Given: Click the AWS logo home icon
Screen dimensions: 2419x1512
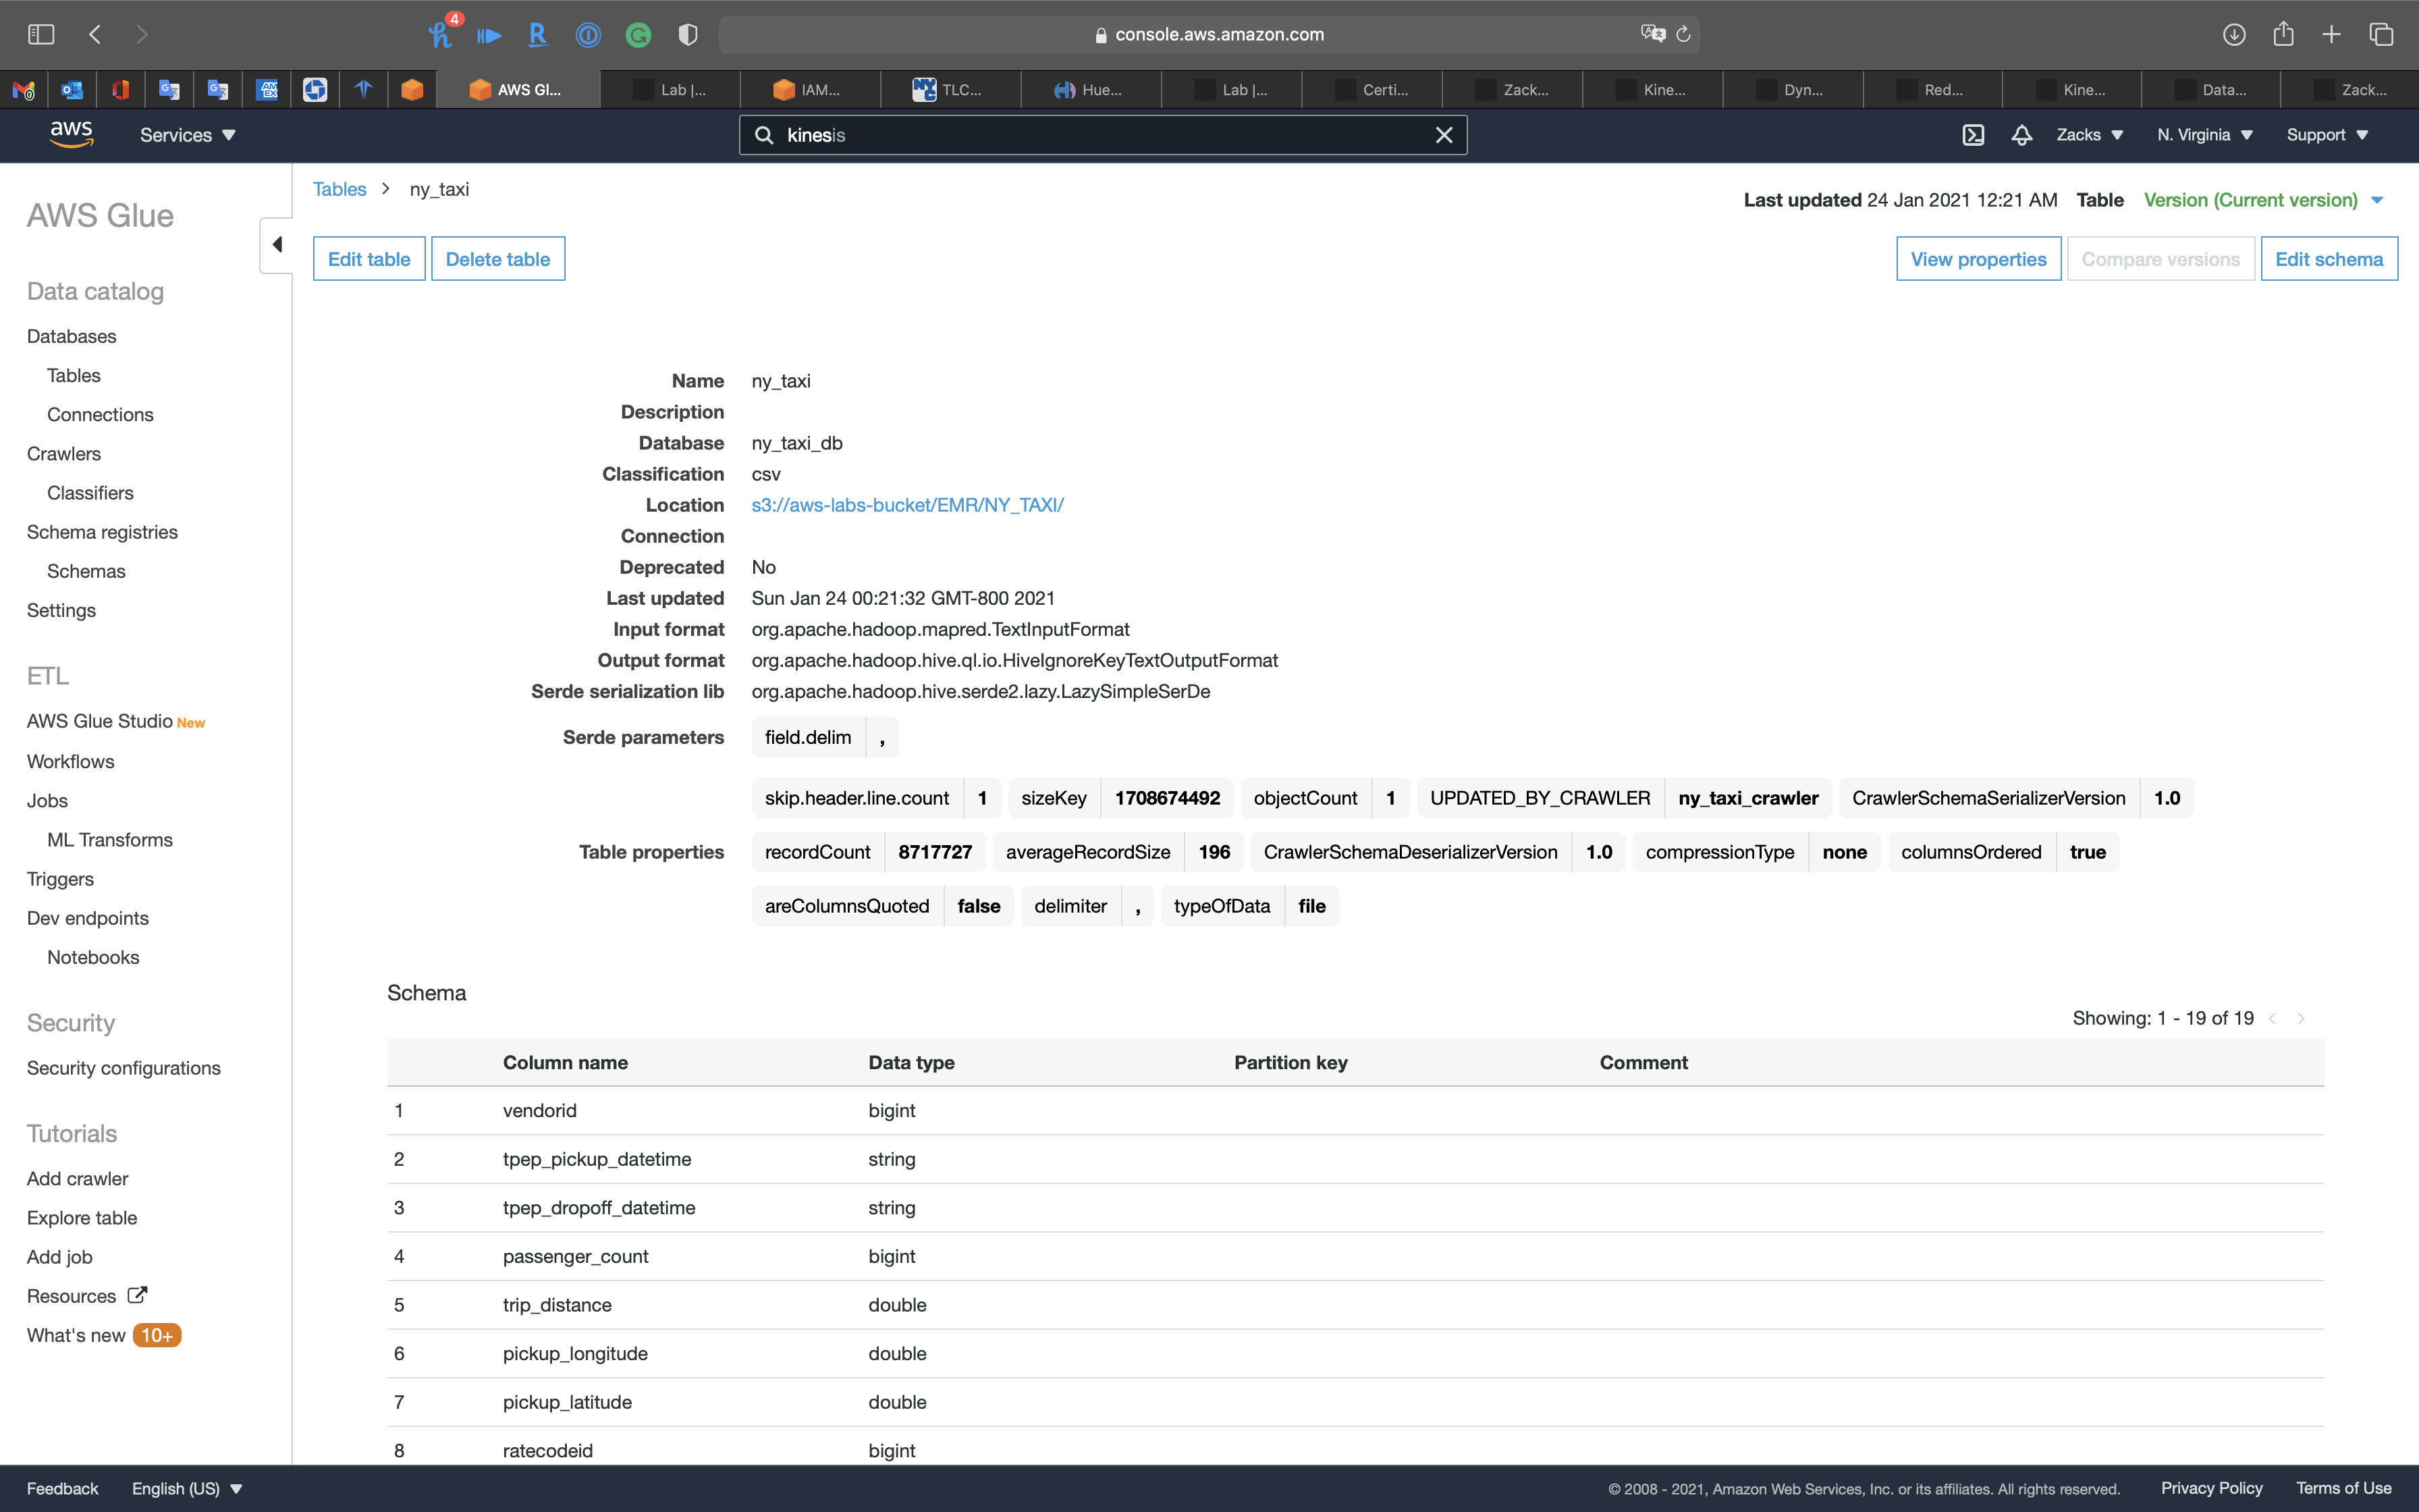Looking at the screenshot, I should (x=71, y=134).
